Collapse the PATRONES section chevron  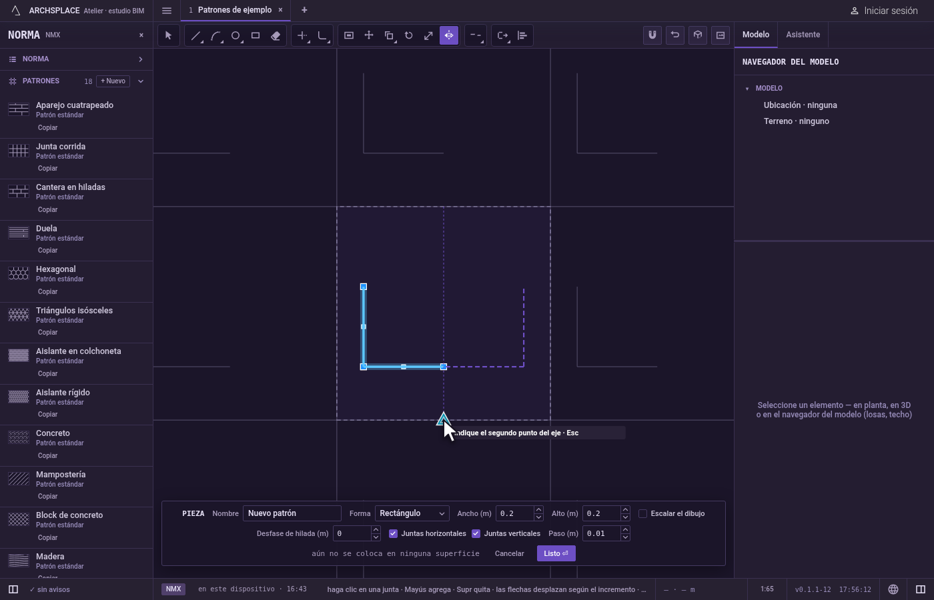click(141, 81)
